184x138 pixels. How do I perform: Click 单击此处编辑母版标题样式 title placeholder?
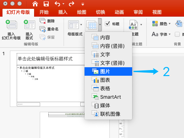click(45, 59)
